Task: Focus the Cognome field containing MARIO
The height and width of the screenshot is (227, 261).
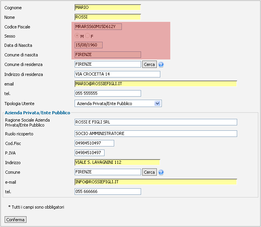Action: (x=108, y=7)
